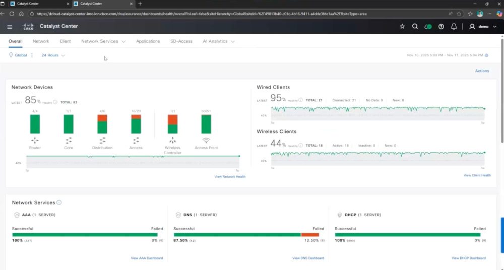504x270 pixels.
Task: Click info icon next to Wired Clients Healthy
Action: (300, 100)
